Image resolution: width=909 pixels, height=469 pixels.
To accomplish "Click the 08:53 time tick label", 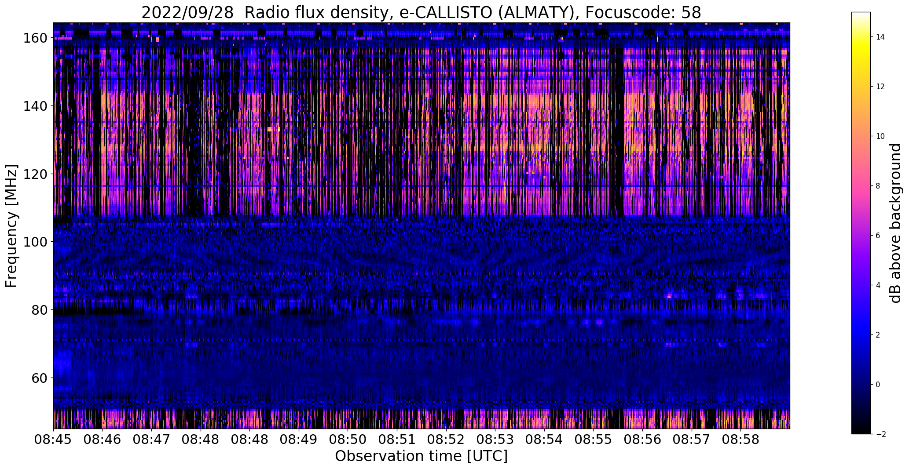I will (x=495, y=440).
